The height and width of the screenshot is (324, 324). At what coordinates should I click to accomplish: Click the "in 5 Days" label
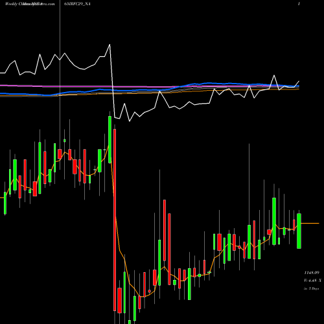pos(312,288)
